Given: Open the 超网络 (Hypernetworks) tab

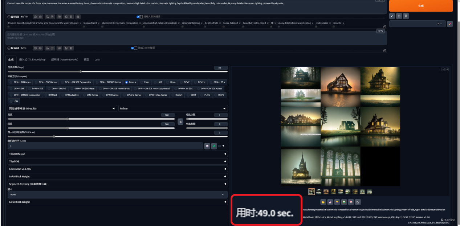Looking at the screenshot, I should [x=65, y=59].
